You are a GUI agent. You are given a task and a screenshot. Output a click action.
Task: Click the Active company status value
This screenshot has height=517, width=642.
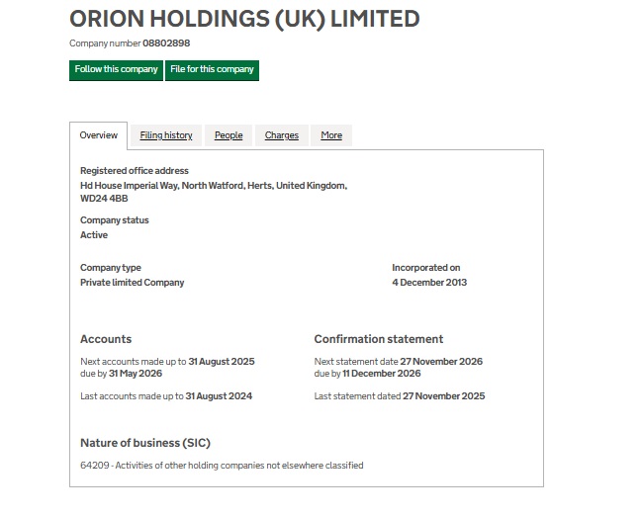pyautogui.click(x=94, y=235)
